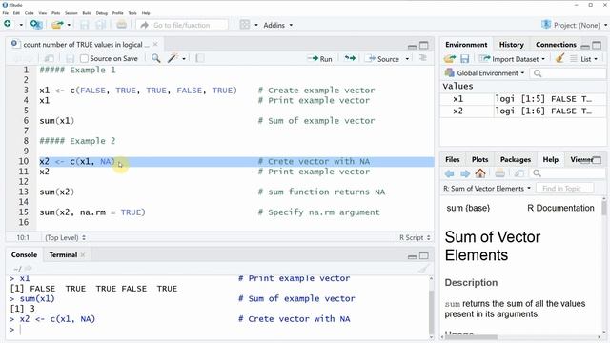Click the New File plus icon
This screenshot has width=610, height=343.
pyautogui.click(x=8, y=24)
